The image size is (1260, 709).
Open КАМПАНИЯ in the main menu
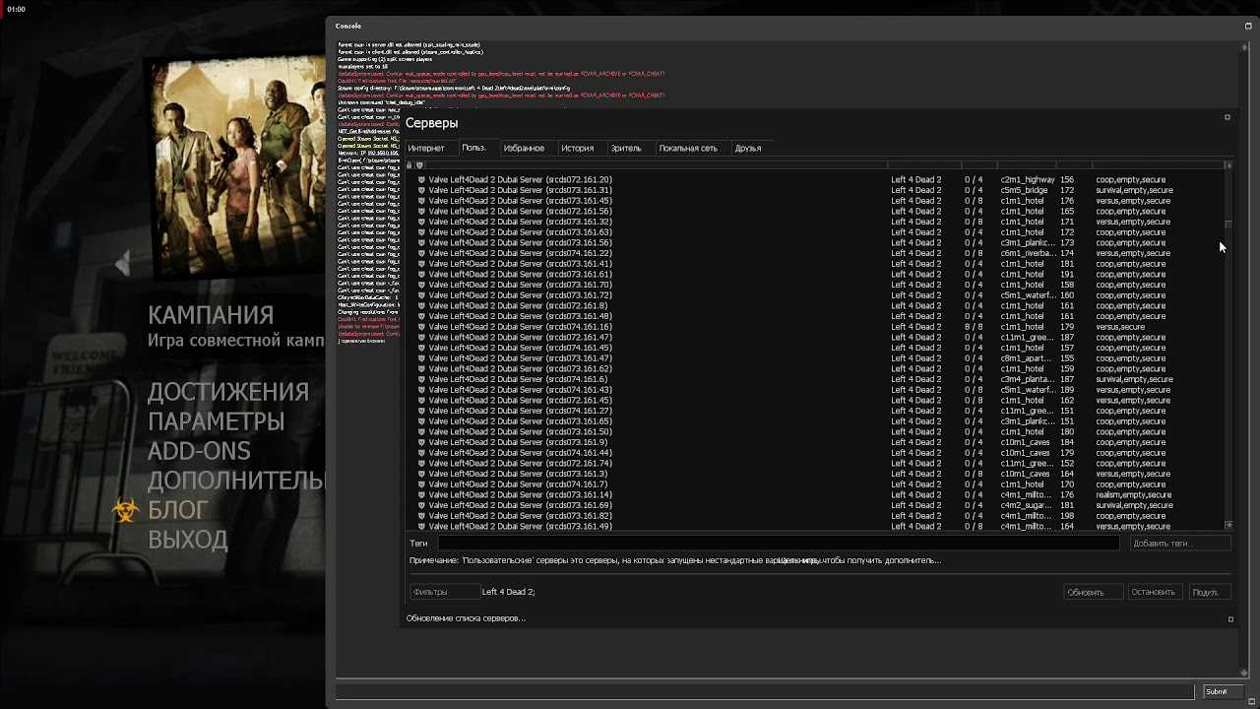coord(211,316)
